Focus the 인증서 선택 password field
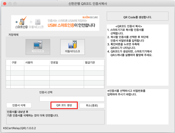This screenshot has width=175, height=133. (72, 99)
